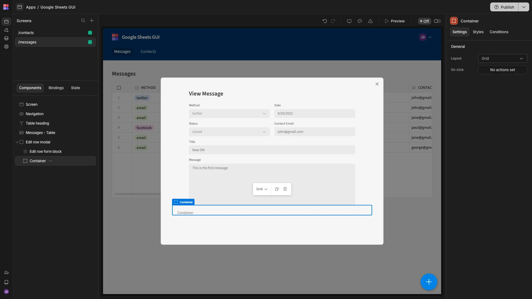Open the data section database icon
532x299 pixels.
6,38
